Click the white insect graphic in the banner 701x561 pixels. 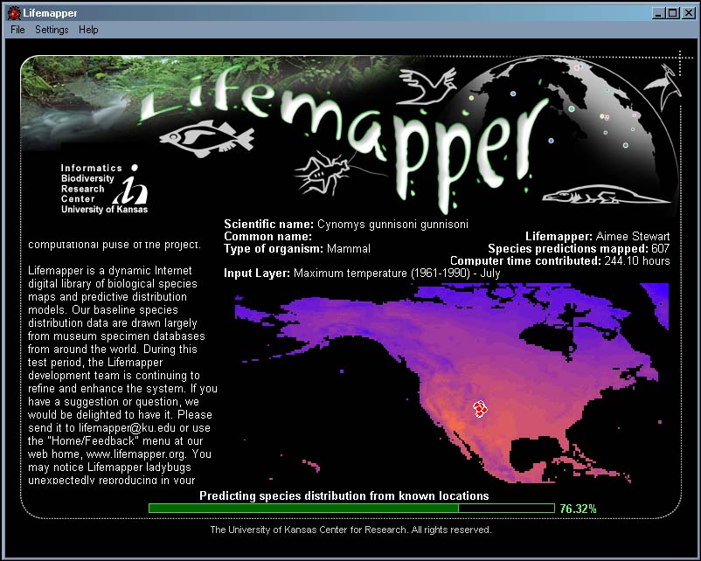[329, 172]
